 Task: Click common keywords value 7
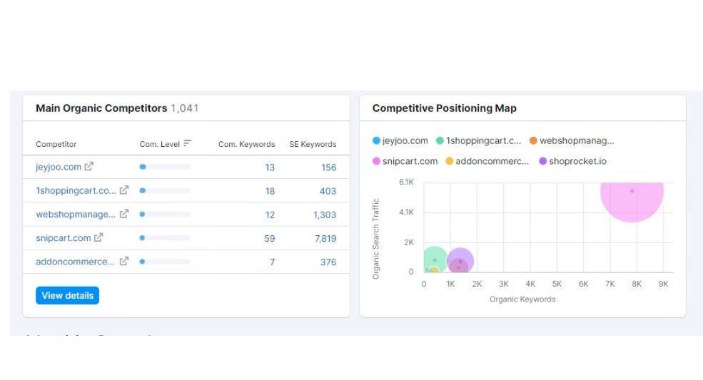272,262
